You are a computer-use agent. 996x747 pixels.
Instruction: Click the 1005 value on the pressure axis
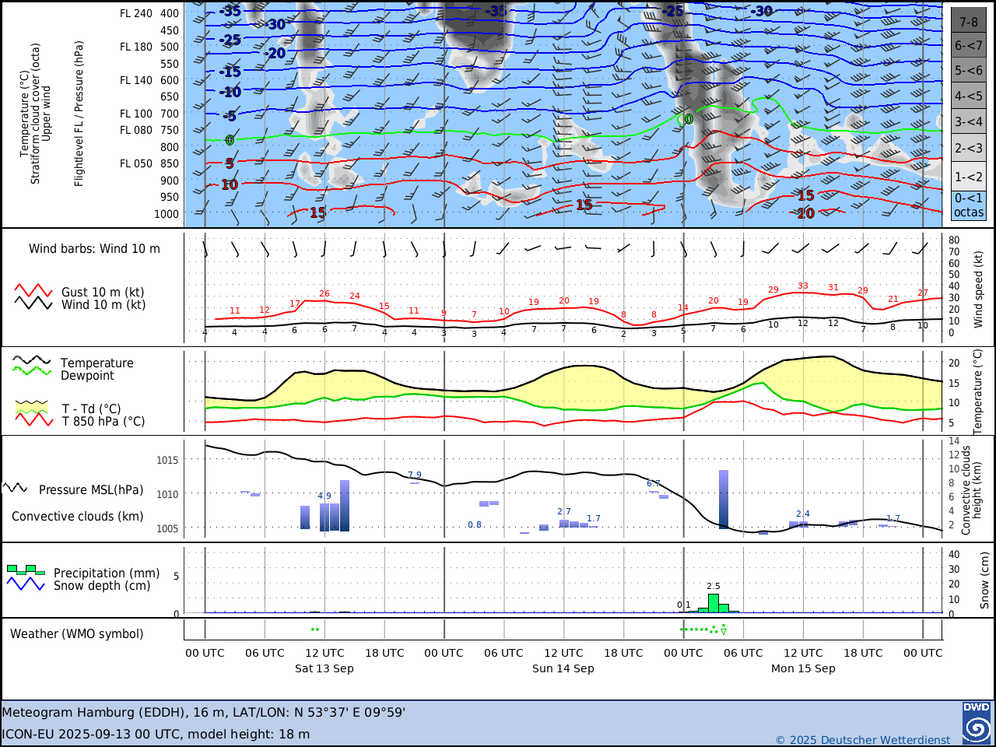(x=167, y=528)
